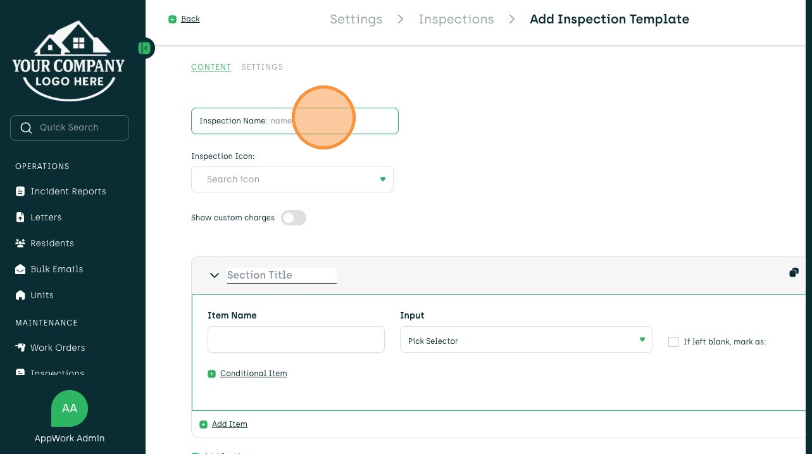Focus the Quick Search box
This screenshot has height=454, width=812.
coord(70,128)
